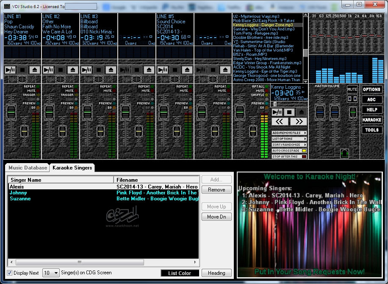This screenshot has height=284, width=388.
Task: Eject track from Line #1 deck
Action: (35, 70)
